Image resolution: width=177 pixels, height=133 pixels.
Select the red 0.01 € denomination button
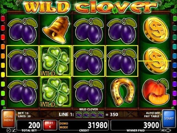point(50,125)
